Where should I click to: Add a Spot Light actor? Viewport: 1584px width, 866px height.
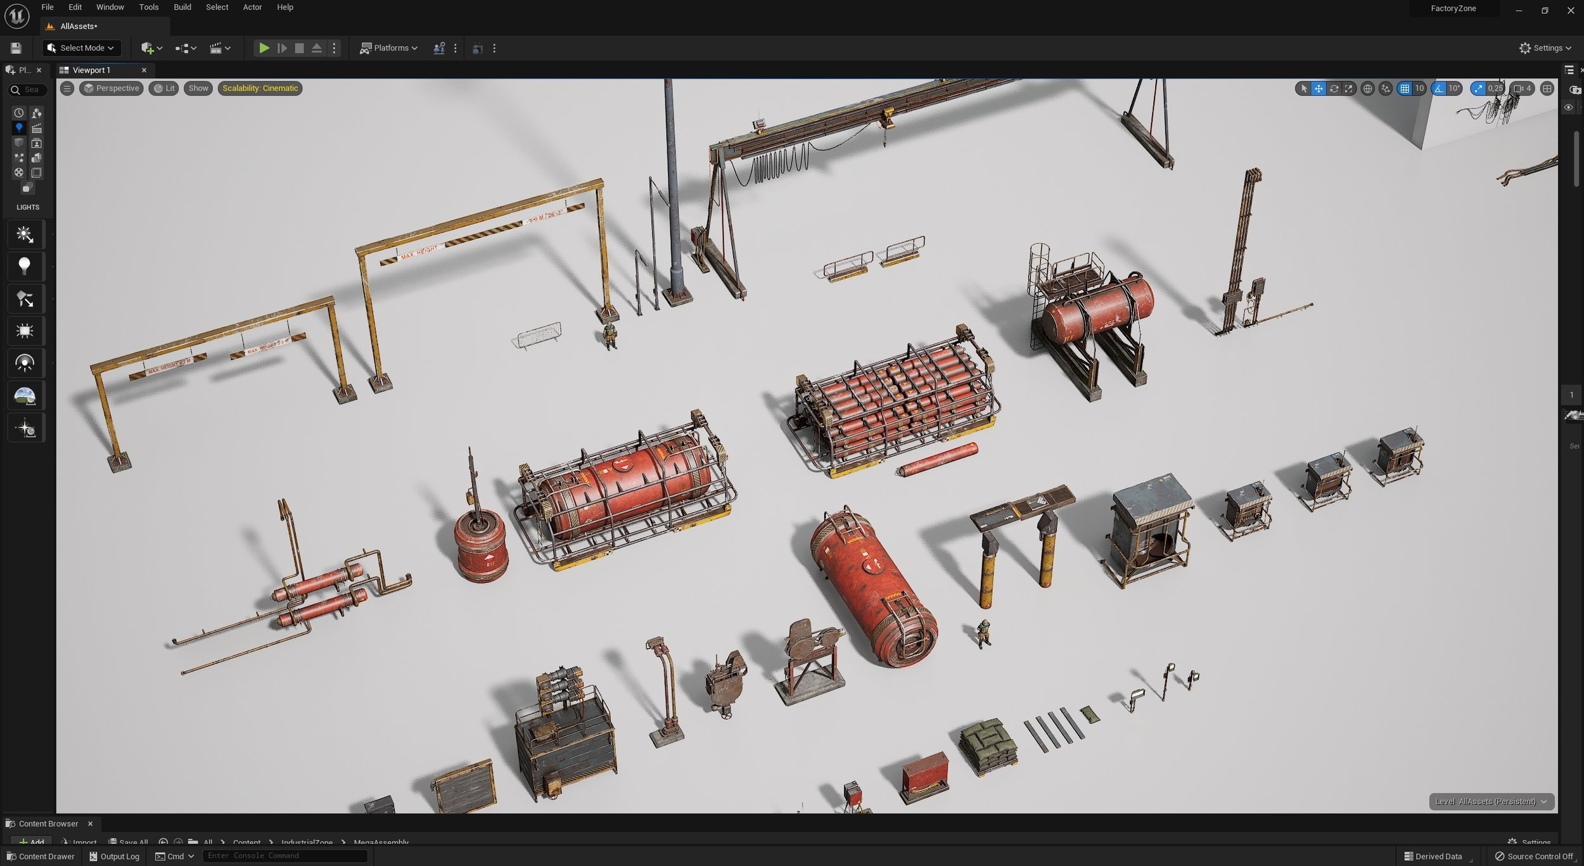click(x=25, y=299)
